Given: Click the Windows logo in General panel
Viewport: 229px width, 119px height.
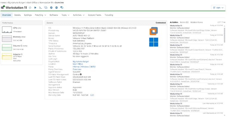Looking at the screenshot, I should (154, 42).
